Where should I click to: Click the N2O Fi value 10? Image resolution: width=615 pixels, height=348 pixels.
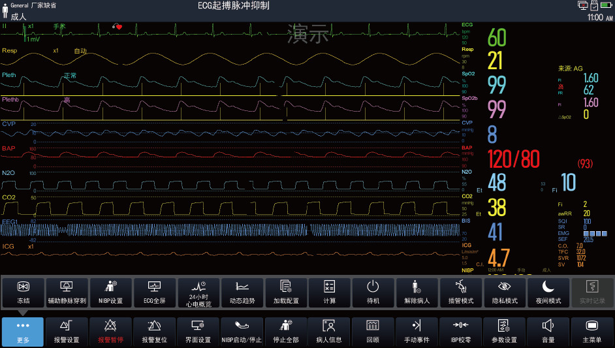[x=569, y=182]
